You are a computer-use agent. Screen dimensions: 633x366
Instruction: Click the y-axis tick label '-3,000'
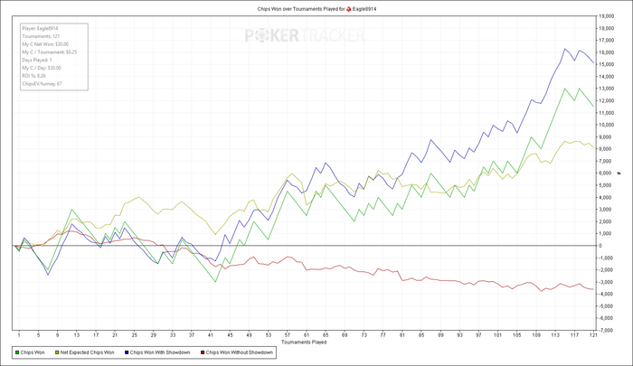(607, 282)
